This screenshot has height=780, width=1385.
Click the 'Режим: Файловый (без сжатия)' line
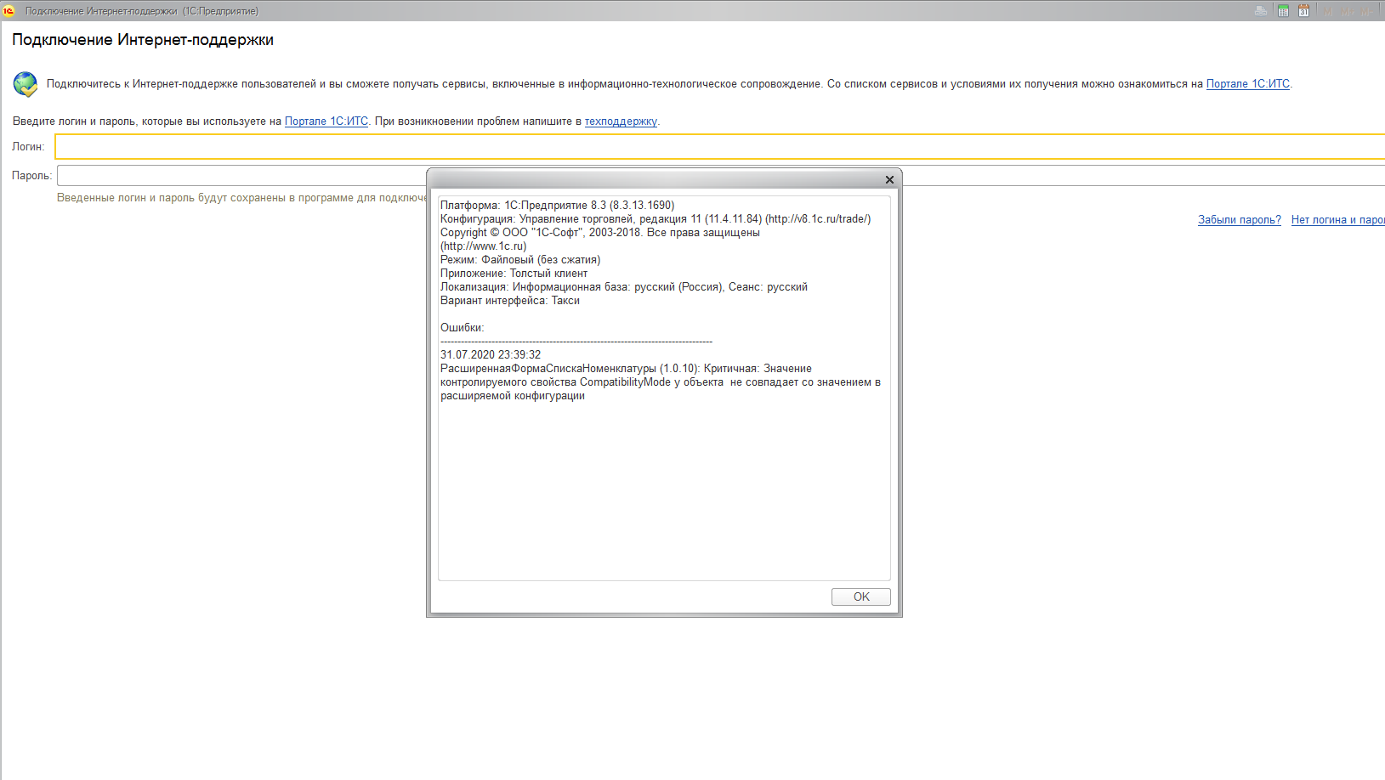tap(520, 260)
